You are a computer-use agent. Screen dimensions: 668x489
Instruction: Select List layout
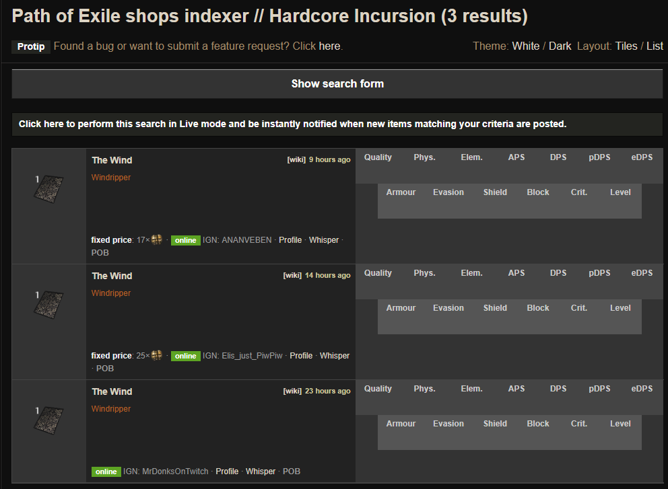pos(655,46)
